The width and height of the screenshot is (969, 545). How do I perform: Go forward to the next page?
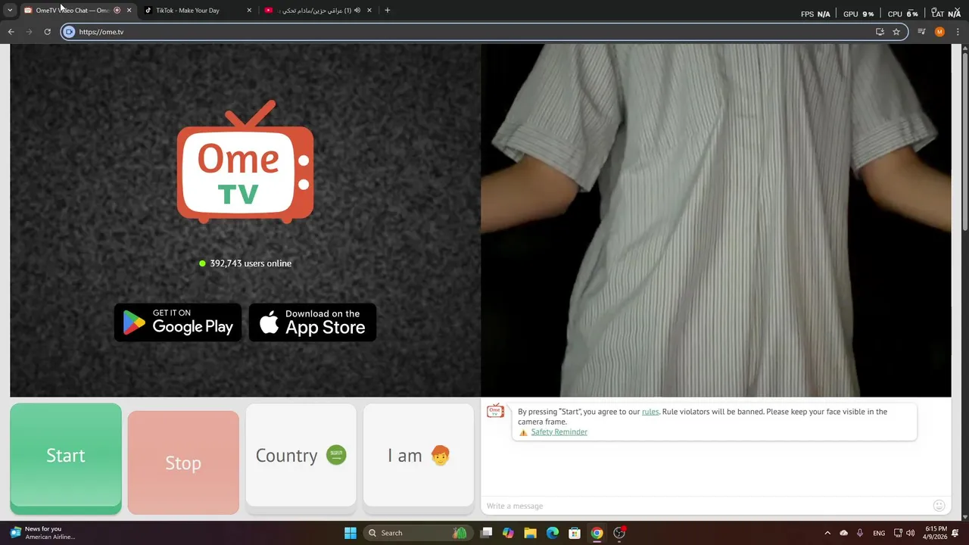pos(30,32)
